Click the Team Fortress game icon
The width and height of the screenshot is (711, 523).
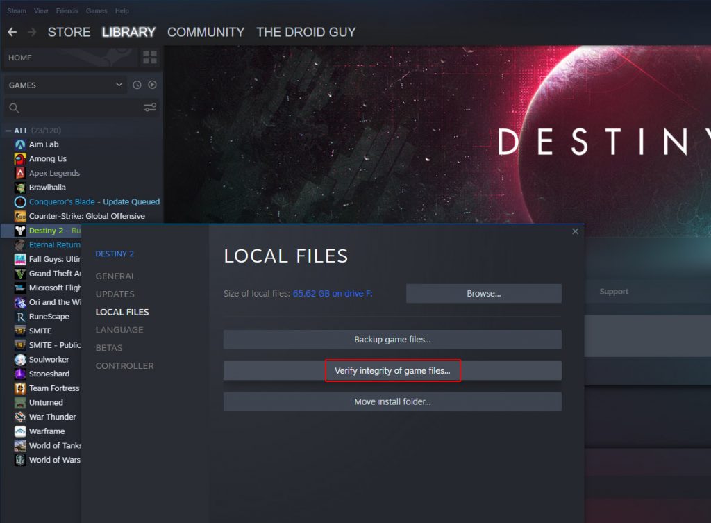tap(20, 389)
